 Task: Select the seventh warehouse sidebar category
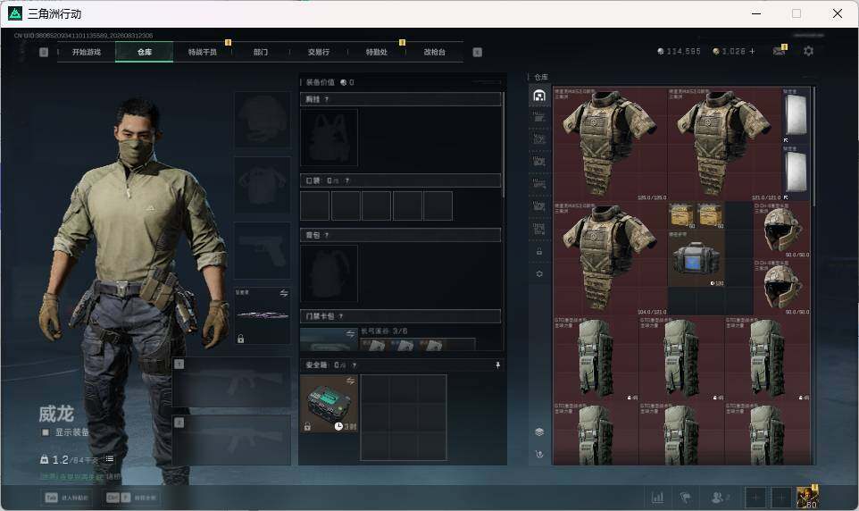point(539,230)
